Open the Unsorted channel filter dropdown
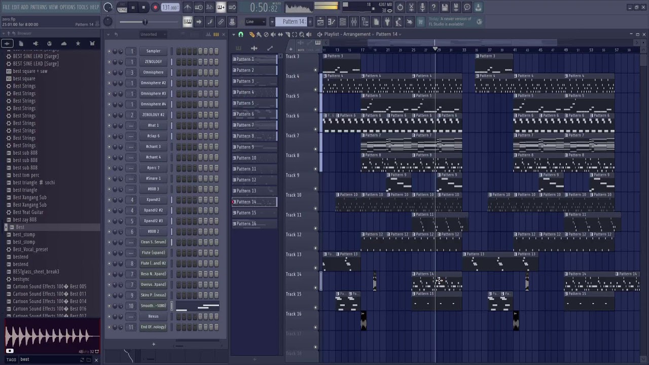This screenshot has height=365, width=649. click(153, 34)
